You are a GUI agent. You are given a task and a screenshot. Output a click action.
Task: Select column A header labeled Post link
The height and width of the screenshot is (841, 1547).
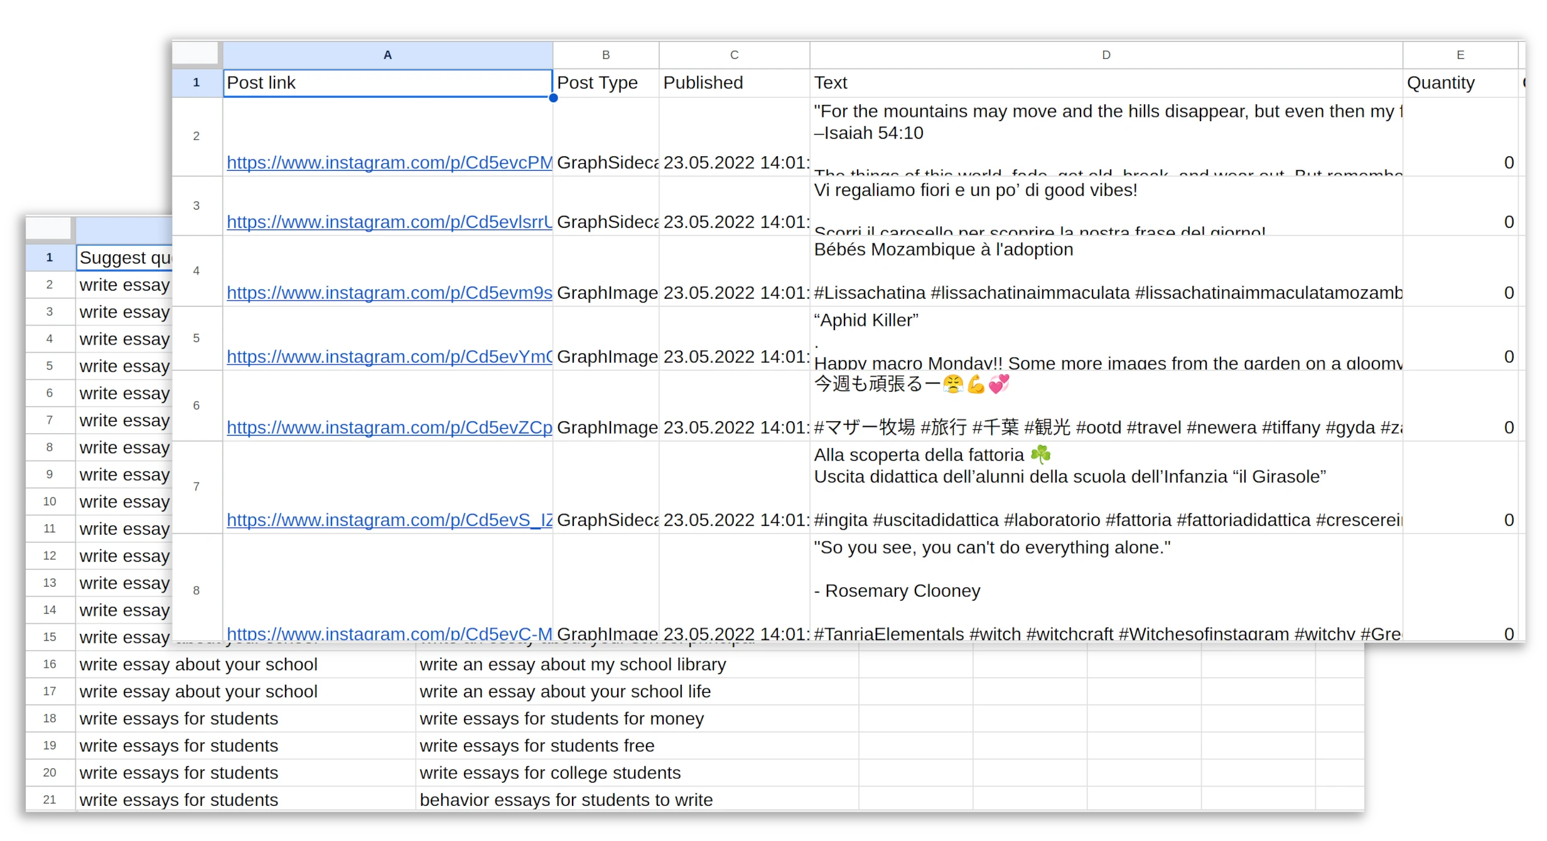(x=387, y=55)
